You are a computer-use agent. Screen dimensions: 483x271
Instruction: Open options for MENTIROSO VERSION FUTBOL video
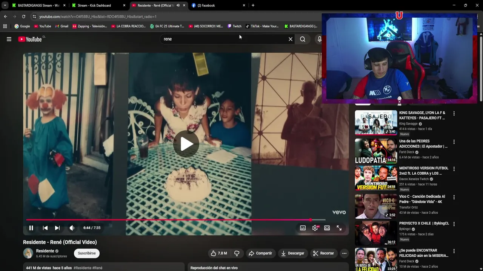[454, 169]
